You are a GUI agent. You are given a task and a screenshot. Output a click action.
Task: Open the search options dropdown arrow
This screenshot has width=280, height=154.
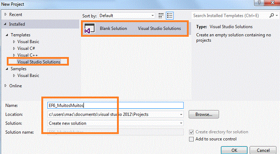coord(277,15)
